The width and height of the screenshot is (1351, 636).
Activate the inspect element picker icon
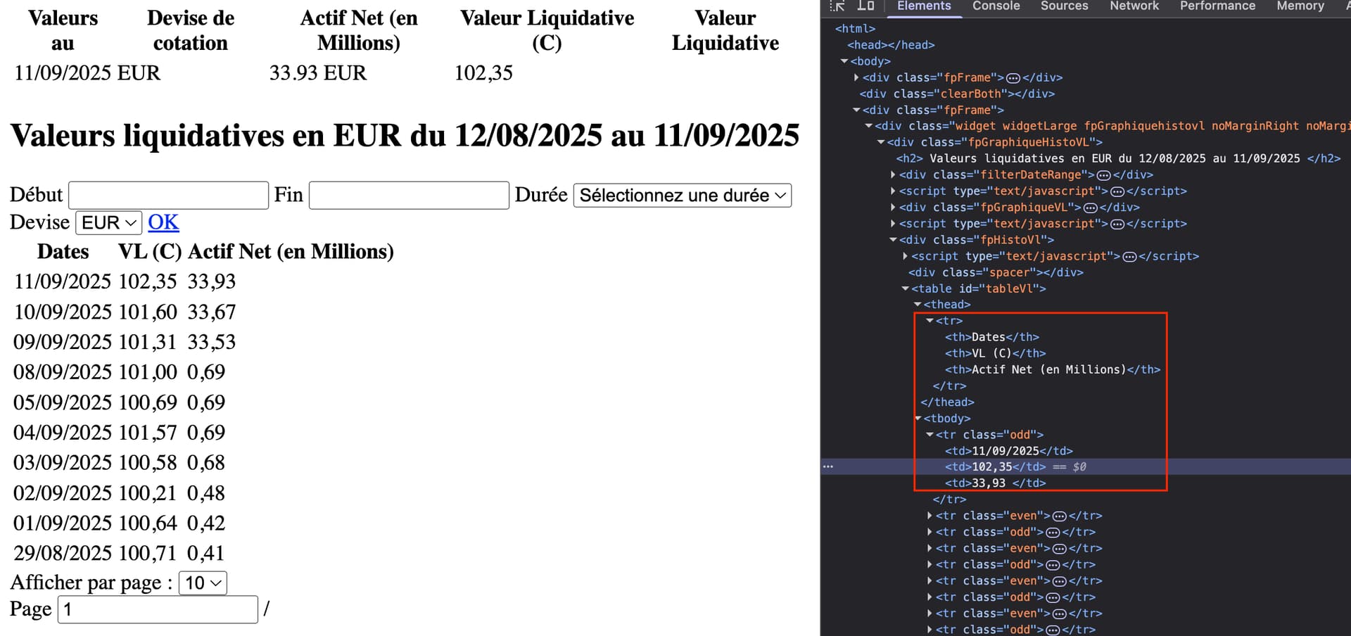tap(837, 6)
